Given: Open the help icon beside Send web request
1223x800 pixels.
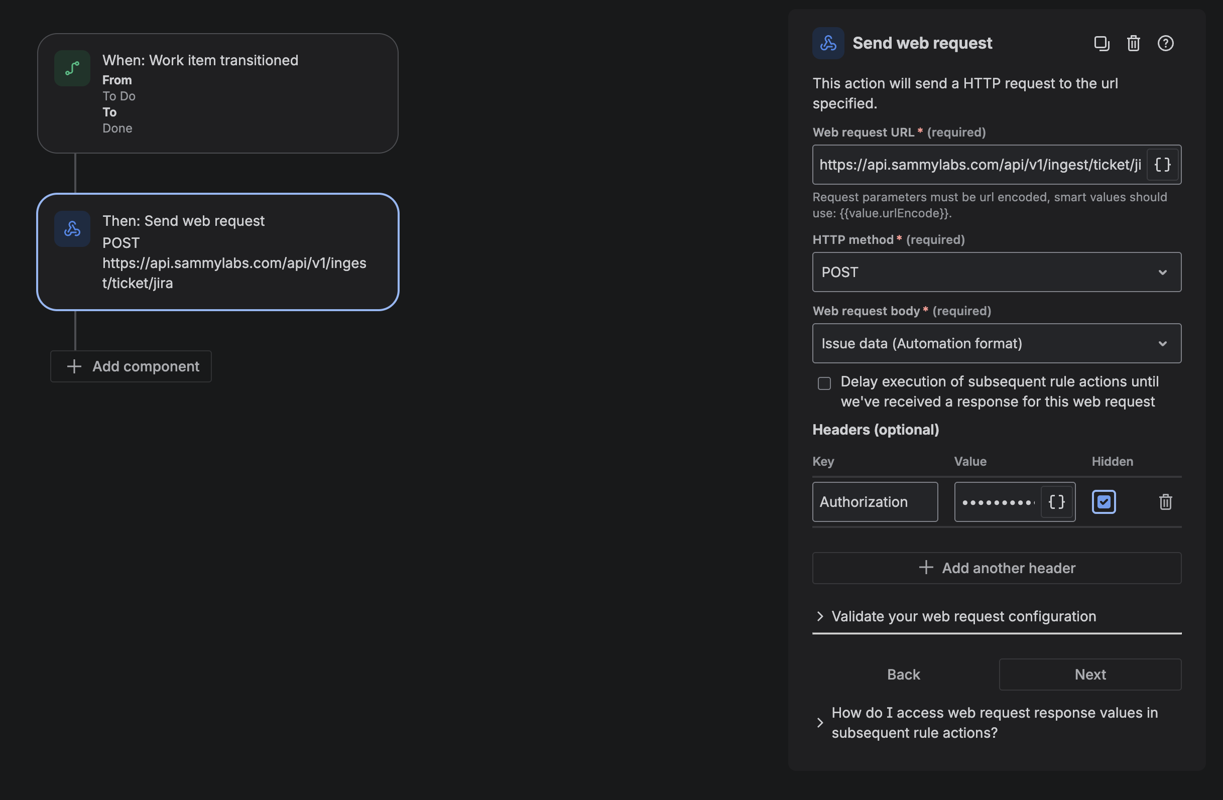Looking at the screenshot, I should (1165, 43).
